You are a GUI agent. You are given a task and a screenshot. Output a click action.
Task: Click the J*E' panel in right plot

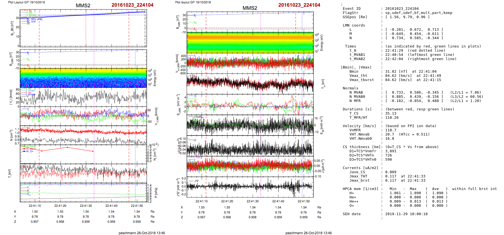coord(250,186)
